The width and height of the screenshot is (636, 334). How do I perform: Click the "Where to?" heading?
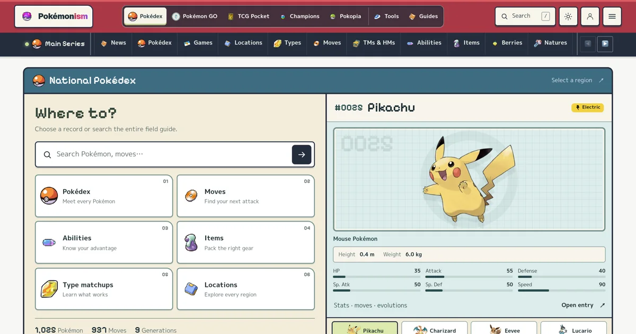(76, 113)
